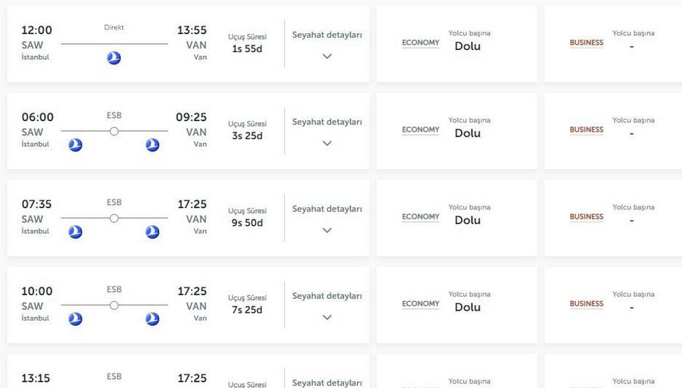Viewport: 682px width, 388px height.
Task: Click ESB stopover circle on 06:00 flight
Action: 114,131
